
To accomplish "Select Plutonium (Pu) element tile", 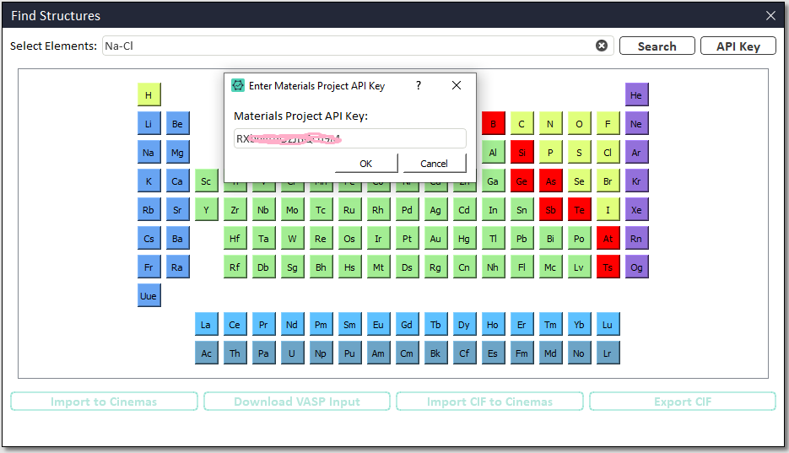I will [349, 353].
